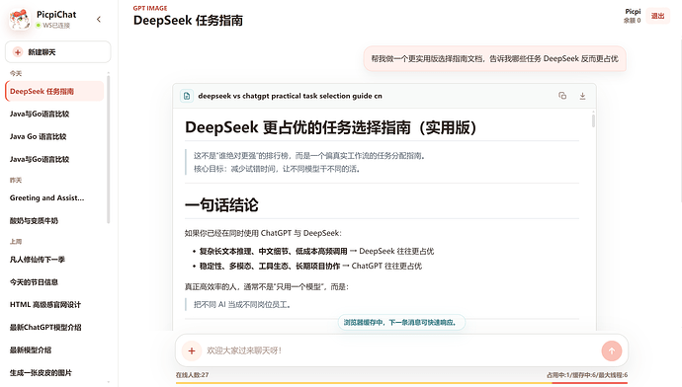Viewport: 682px width, 387px height.
Task: Click the document's vertical scrollbar
Action: tap(593, 119)
